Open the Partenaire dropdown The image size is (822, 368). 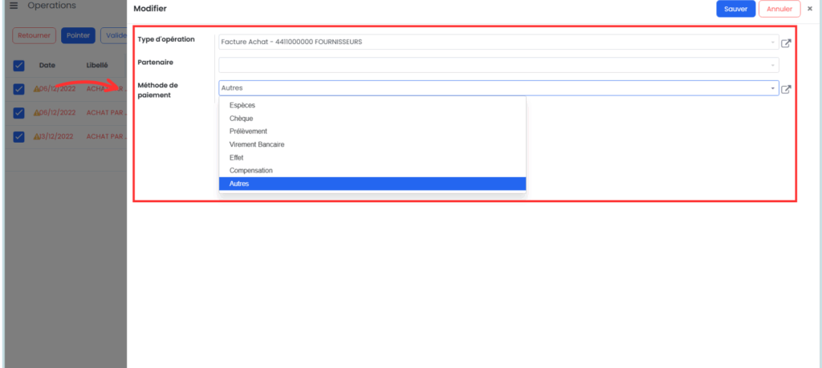[498, 65]
